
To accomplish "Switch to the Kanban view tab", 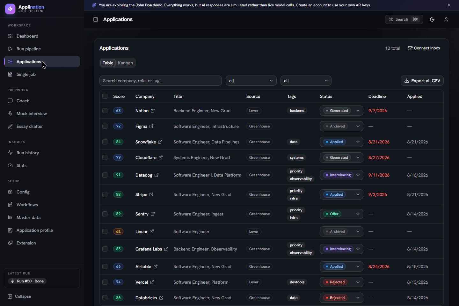I will (125, 63).
